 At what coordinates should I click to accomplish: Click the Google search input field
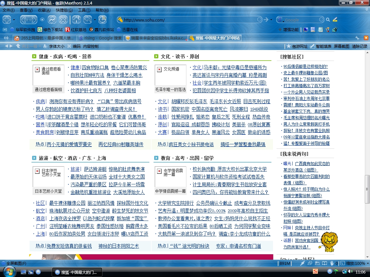301,20
